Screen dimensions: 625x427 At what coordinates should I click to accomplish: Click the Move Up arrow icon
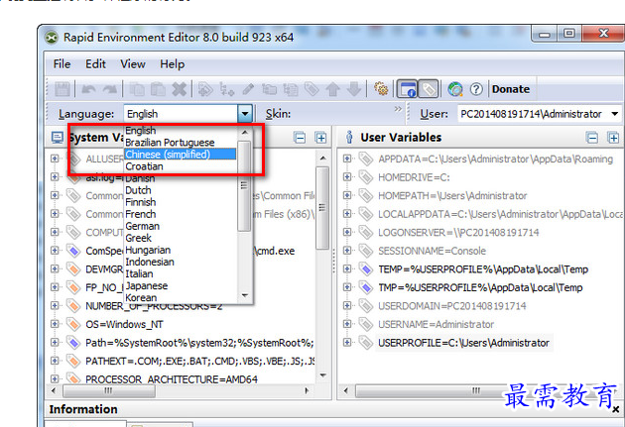tap(332, 89)
